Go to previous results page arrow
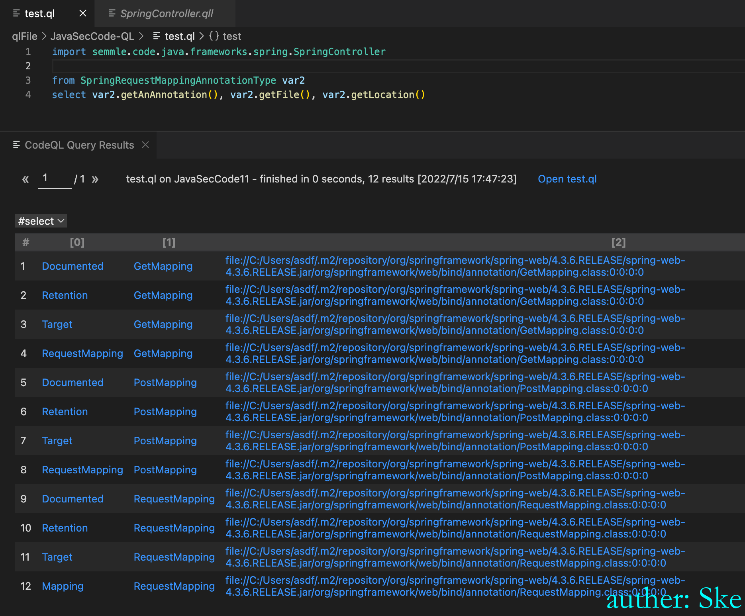The height and width of the screenshot is (616, 745). click(x=25, y=179)
